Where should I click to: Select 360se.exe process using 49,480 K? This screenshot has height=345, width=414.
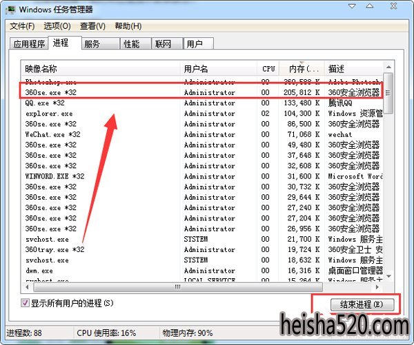pos(202,145)
